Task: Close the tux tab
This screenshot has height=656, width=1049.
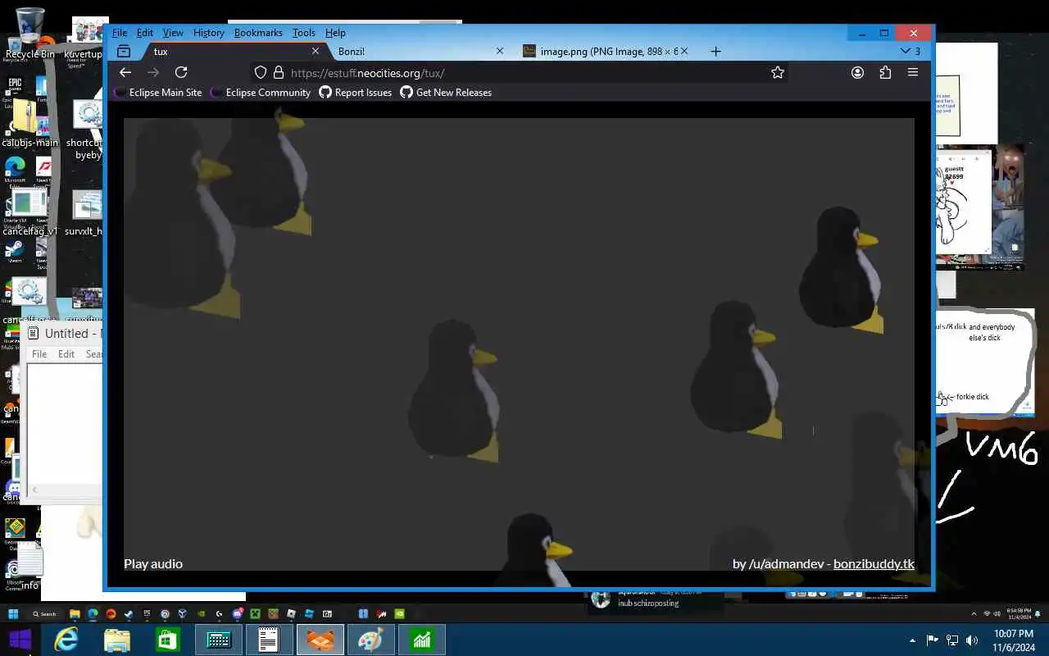Action: (315, 51)
